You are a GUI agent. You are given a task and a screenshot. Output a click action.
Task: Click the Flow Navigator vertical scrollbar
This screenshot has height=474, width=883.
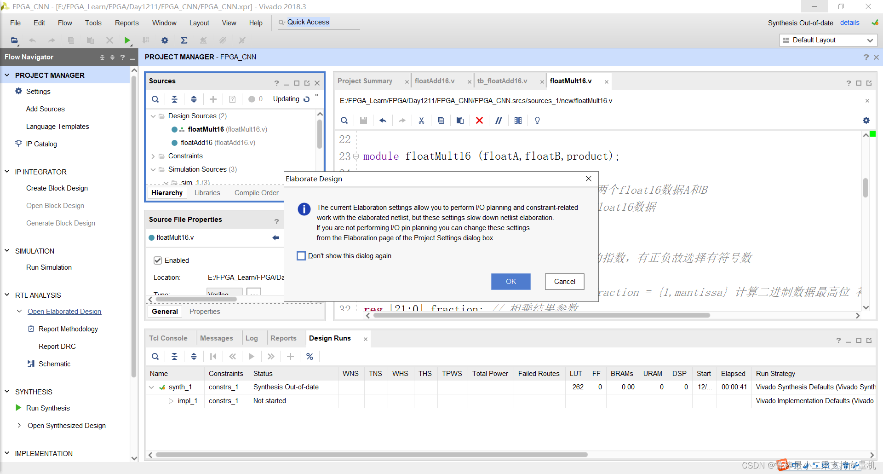[134, 225]
